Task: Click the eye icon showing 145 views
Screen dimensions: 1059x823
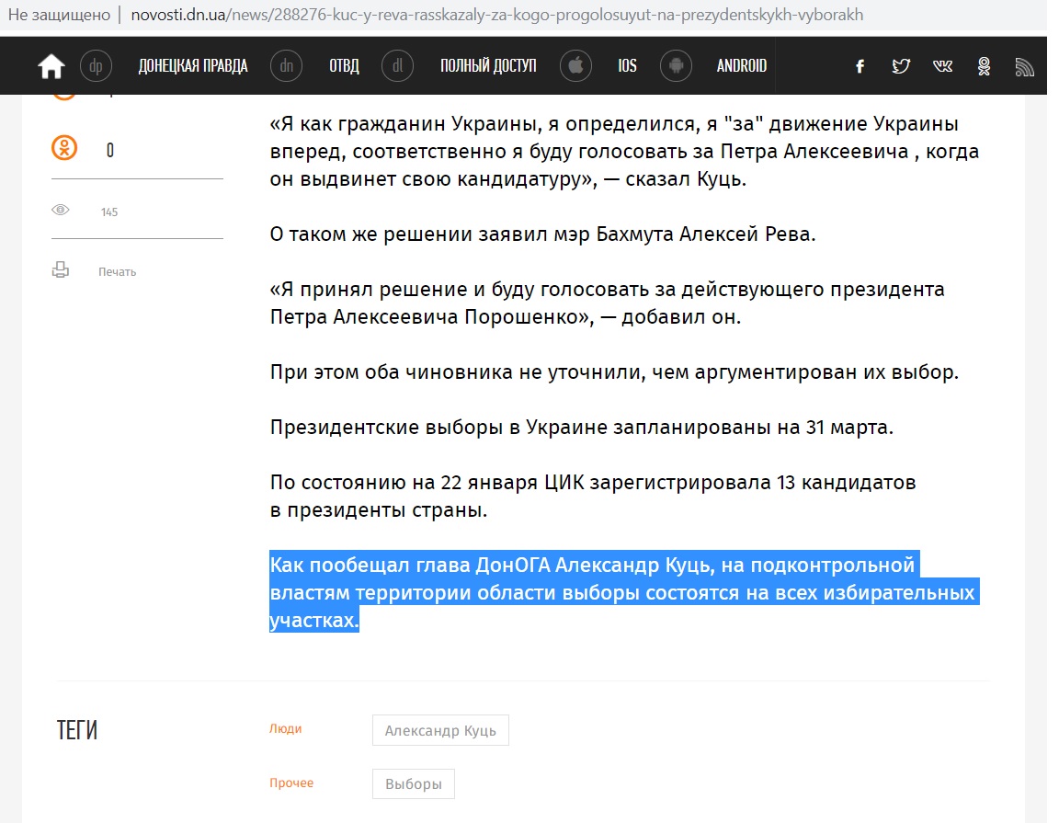Action: pos(61,210)
